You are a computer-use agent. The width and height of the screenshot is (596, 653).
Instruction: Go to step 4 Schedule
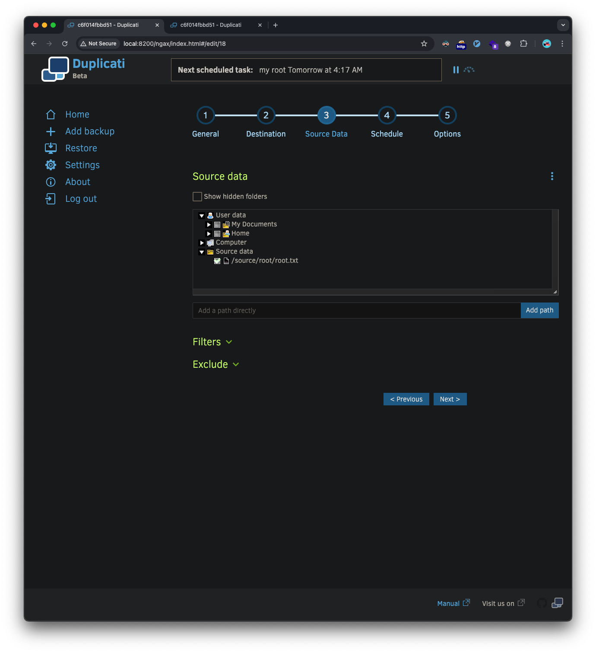click(387, 115)
